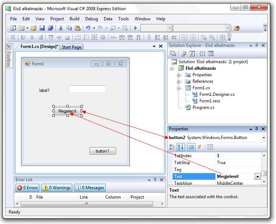Screen dimensions: 276x224
Task: Click the Properties grid scroll up arrow
Action: (264, 155)
